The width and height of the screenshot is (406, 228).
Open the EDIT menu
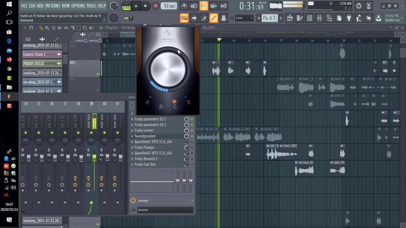point(32,6)
